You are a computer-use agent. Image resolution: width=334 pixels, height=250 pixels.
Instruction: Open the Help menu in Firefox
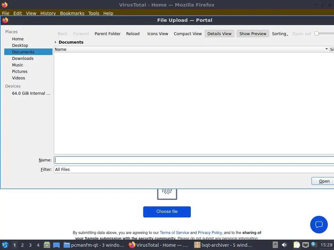click(x=108, y=13)
